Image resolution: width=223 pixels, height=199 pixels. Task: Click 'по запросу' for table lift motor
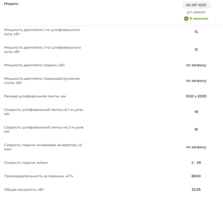tap(196, 81)
